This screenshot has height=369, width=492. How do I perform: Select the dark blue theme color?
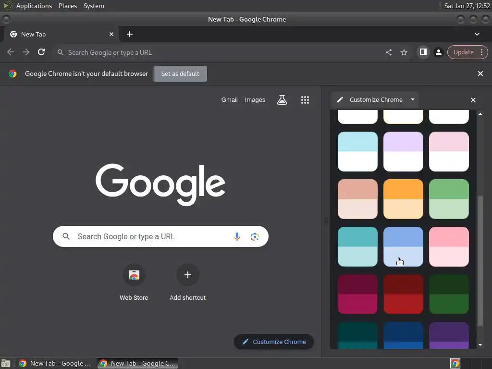[x=403, y=335]
